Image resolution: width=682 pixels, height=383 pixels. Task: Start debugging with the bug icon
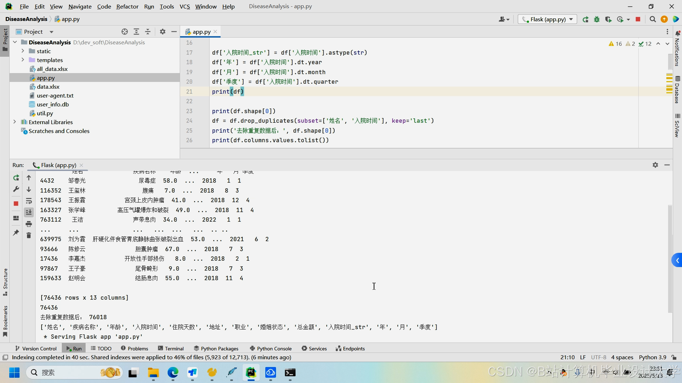pyautogui.click(x=597, y=19)
